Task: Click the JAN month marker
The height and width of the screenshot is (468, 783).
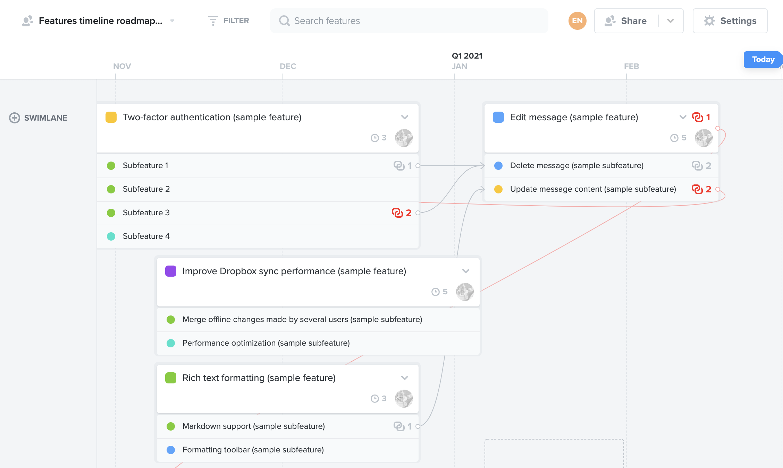Action: coord(459,66)
